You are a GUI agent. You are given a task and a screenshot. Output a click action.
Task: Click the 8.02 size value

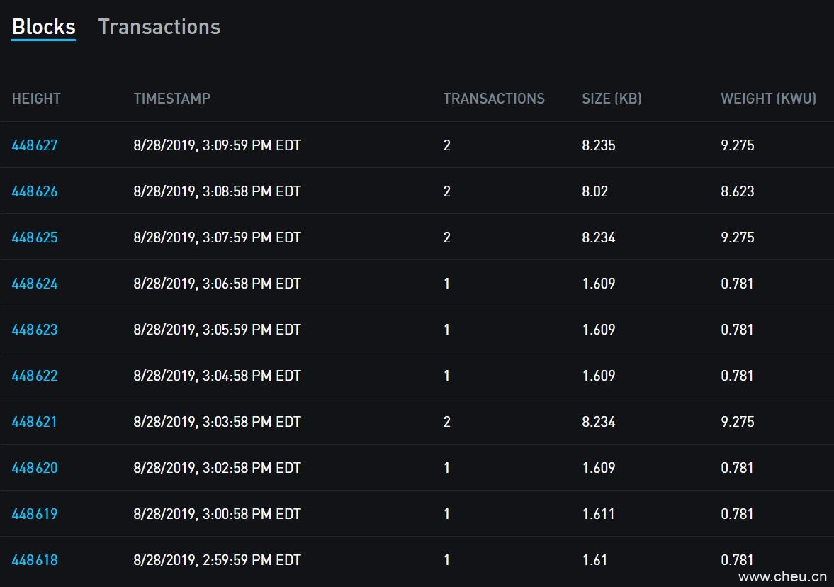(x=594, y=191)
